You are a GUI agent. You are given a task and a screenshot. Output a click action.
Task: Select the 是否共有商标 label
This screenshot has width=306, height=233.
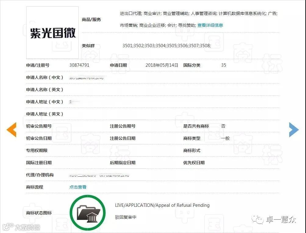[x=196, y=126]
